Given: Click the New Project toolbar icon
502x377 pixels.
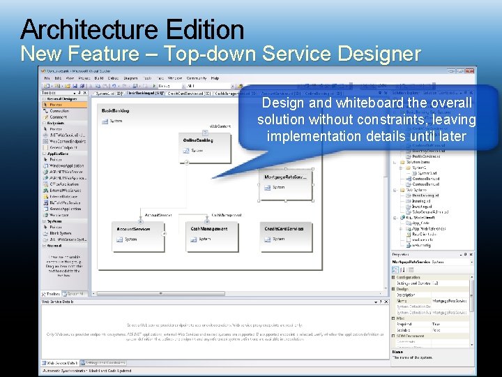Looking at the screenshot, I should click(47, 86).
